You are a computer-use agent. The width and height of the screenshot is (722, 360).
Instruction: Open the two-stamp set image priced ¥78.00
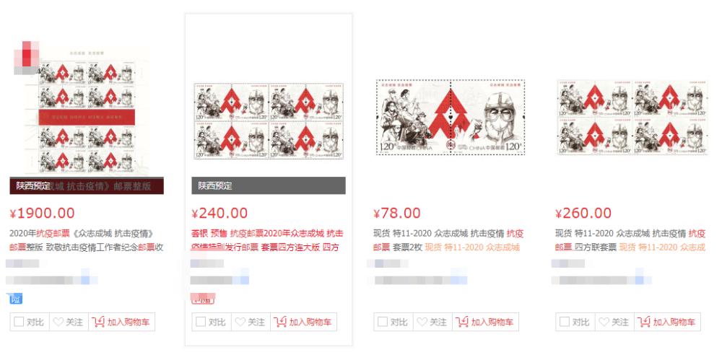pyautogui.click(x=451, y=117)
